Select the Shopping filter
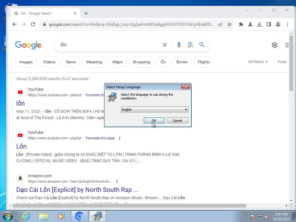This screenshot has height=222, width=296. tap(141, 62)
